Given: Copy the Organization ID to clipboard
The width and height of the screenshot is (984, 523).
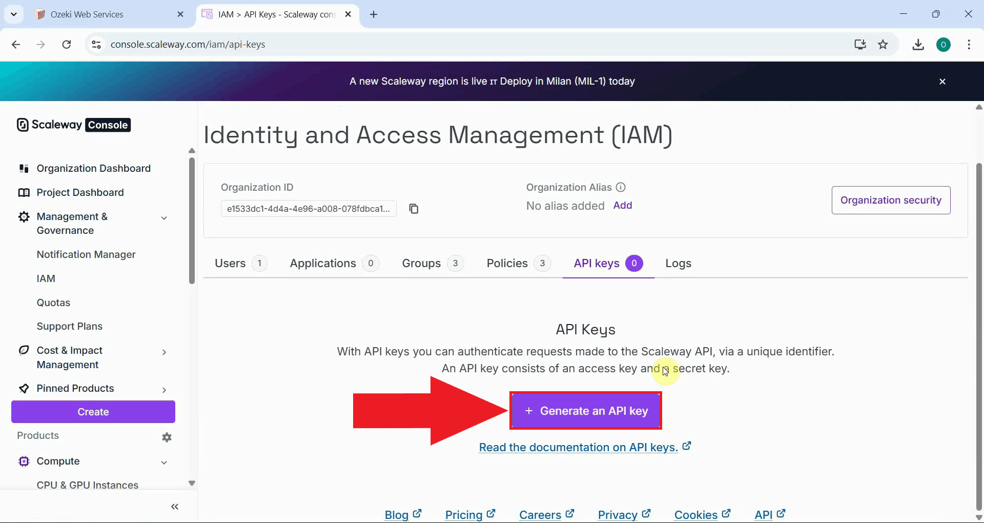Looking at the screenshot, I should 414,208.
